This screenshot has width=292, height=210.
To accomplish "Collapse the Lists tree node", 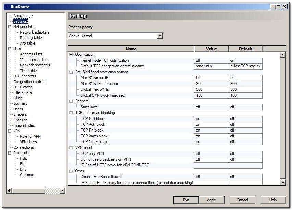I will click(10, 49).
